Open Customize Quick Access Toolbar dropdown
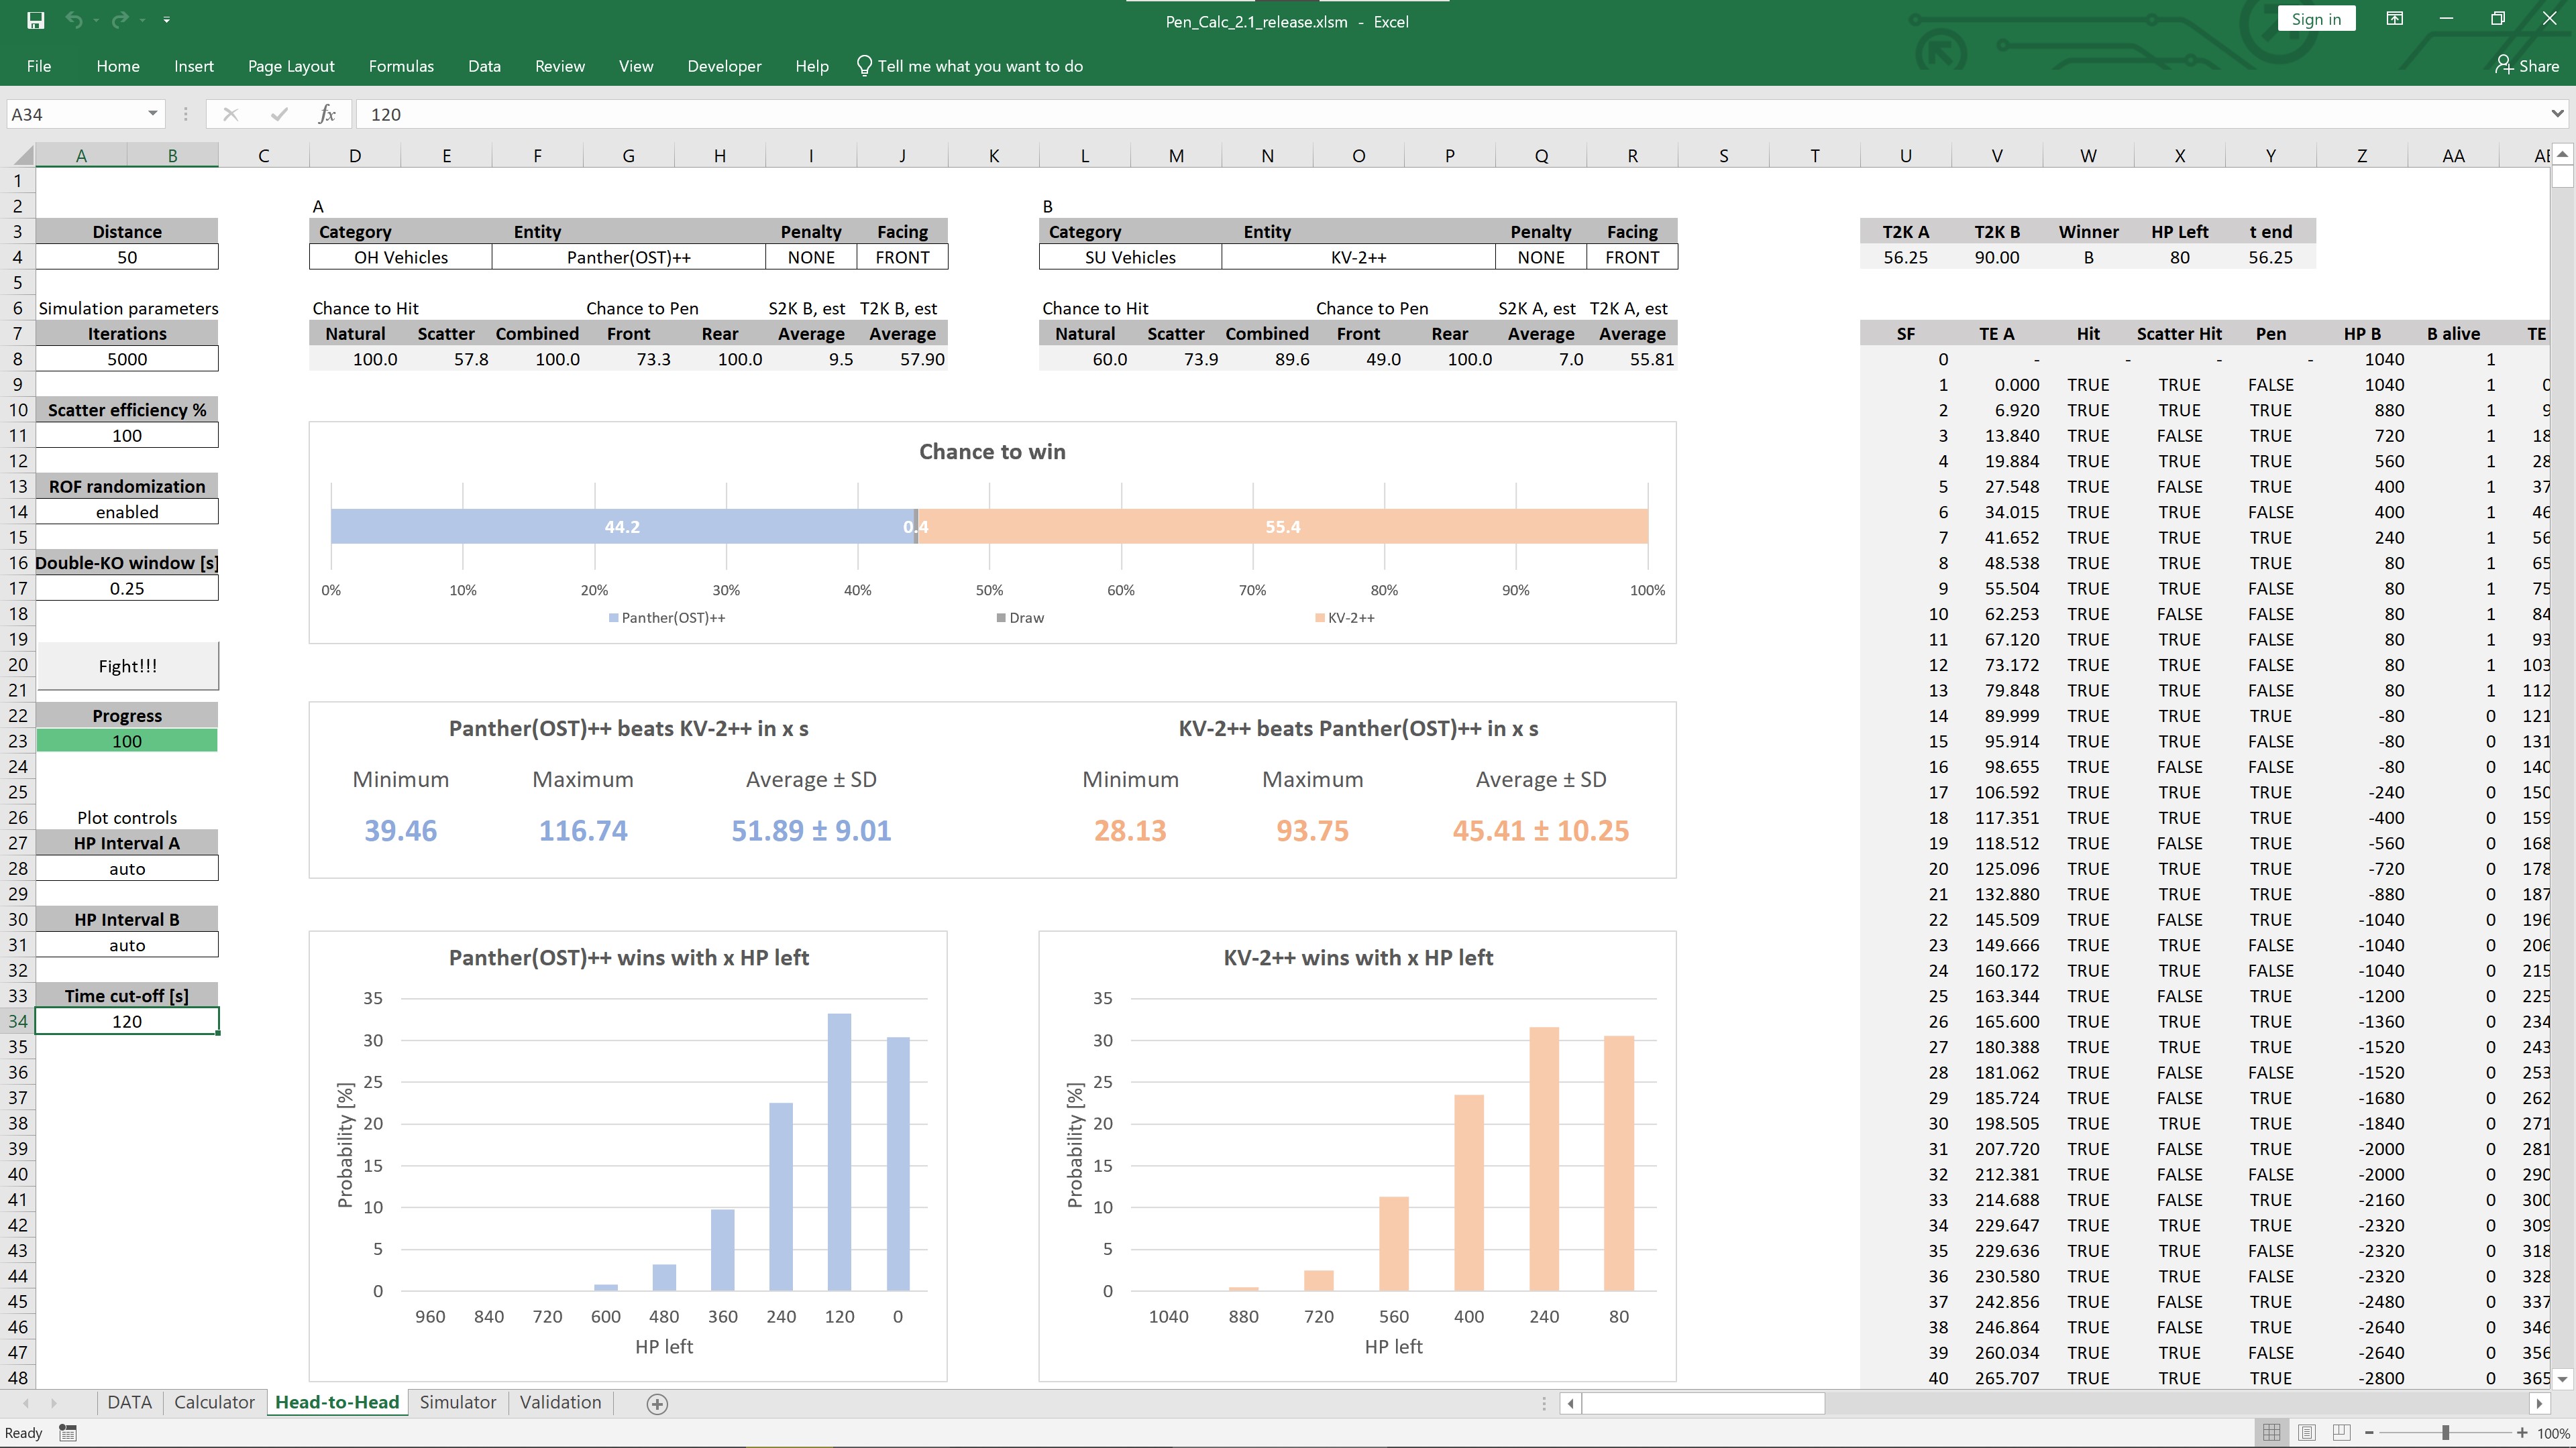Image resolution: width=2576 pixels, height=1448 pixels. pyautogui.click(x=166, y=20)
